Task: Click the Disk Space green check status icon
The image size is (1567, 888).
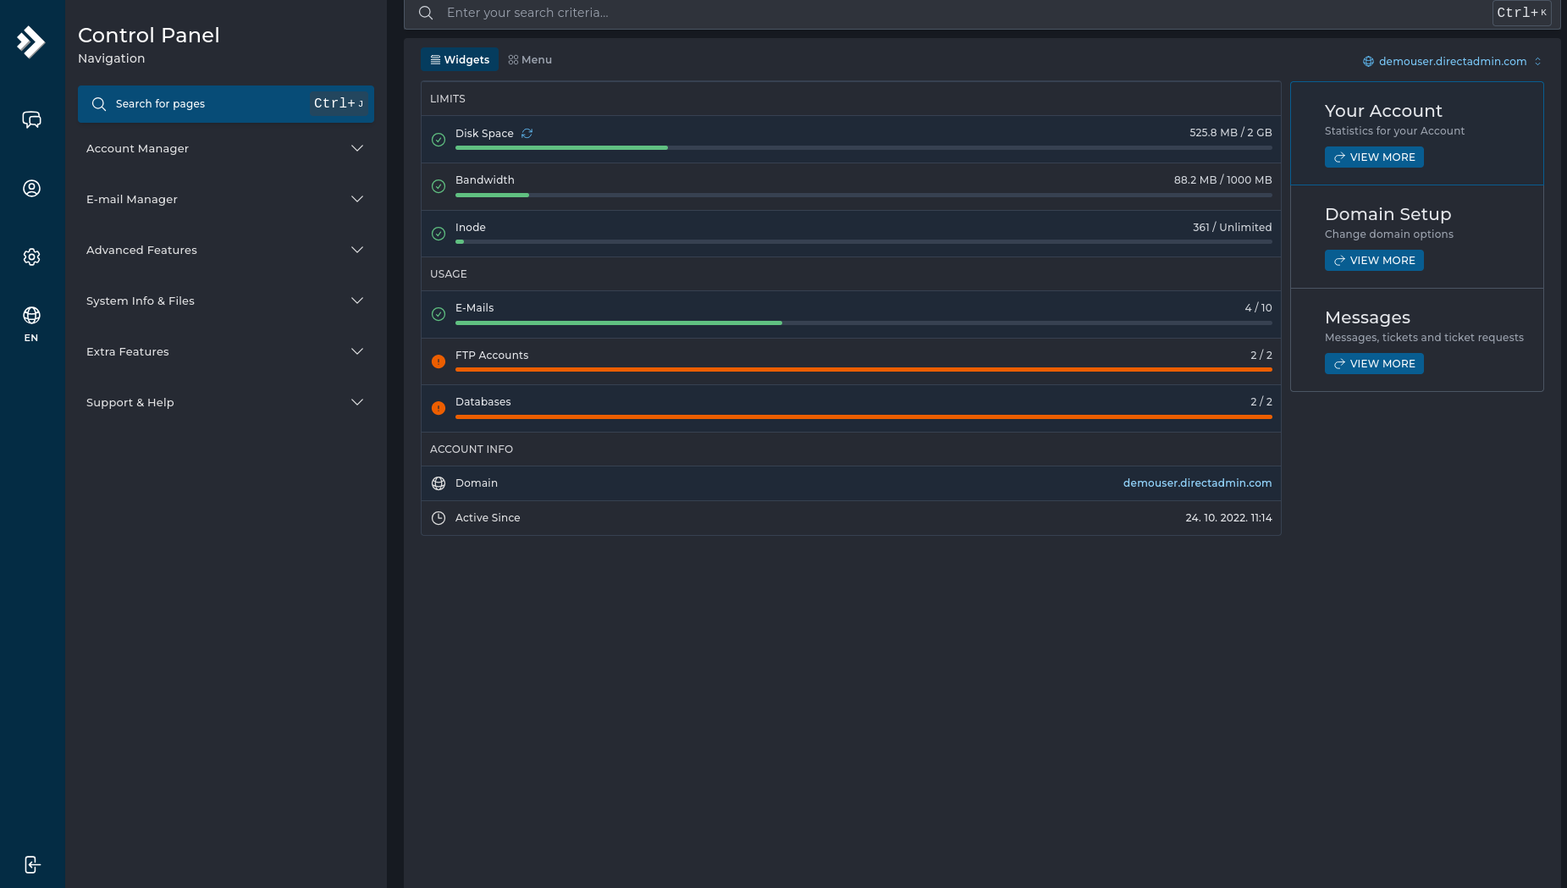Action: [x=439, y=140]
